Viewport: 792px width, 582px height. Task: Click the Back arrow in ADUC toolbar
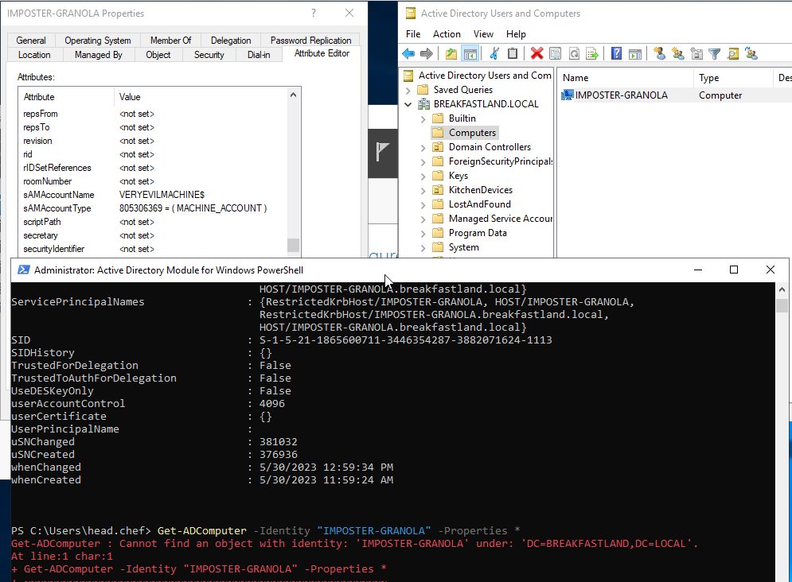pos(408,53)
